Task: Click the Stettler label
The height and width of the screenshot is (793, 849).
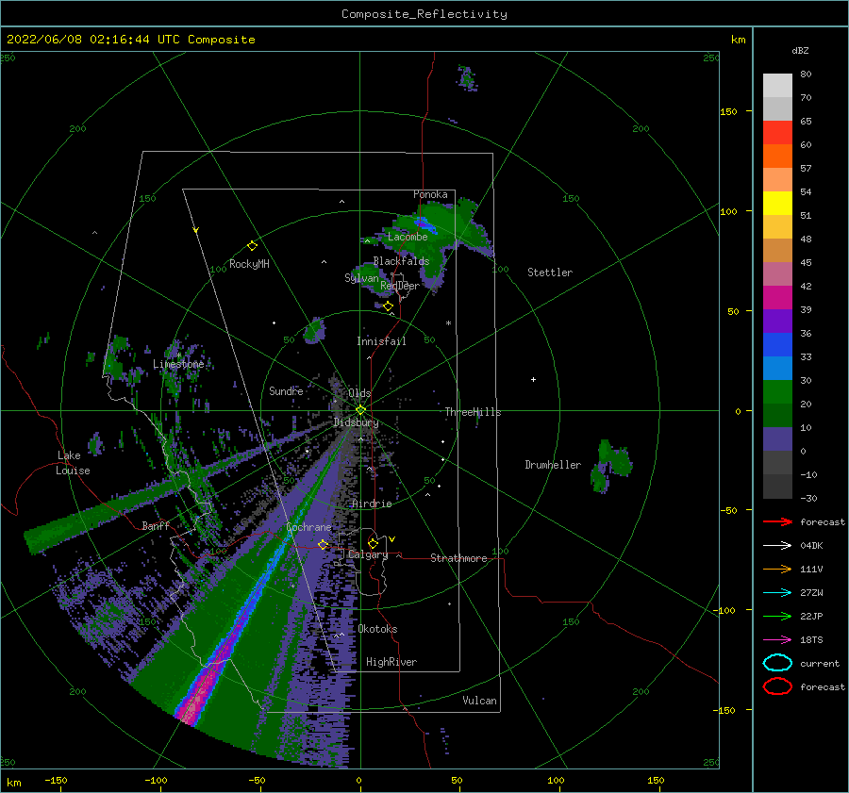Action: pos(550,273)
